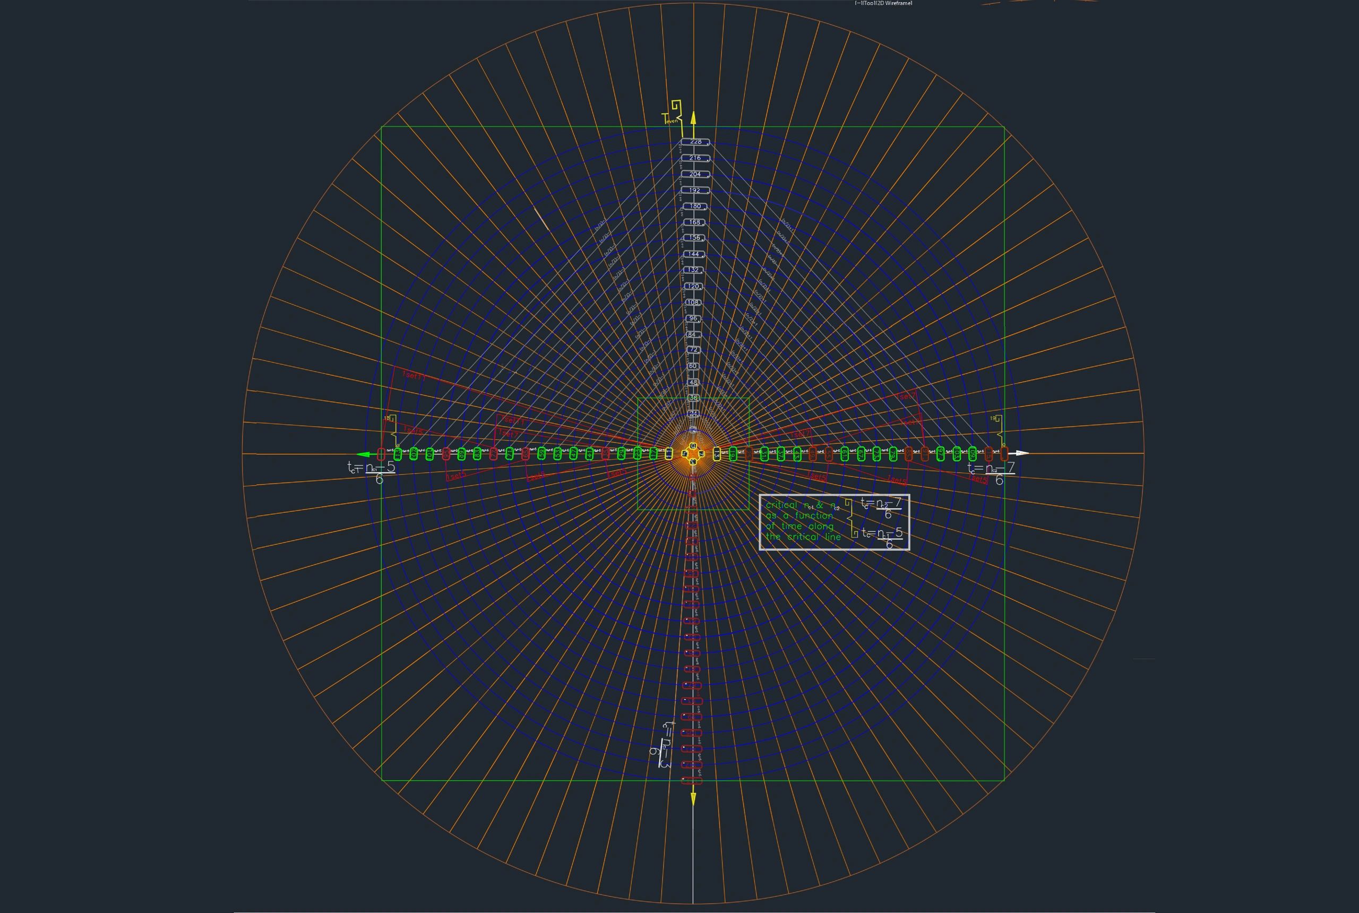Click the orange sun-burst hub at the drawing center
This screenshot has width=1359, height=913.
click(x=693, y=454)
